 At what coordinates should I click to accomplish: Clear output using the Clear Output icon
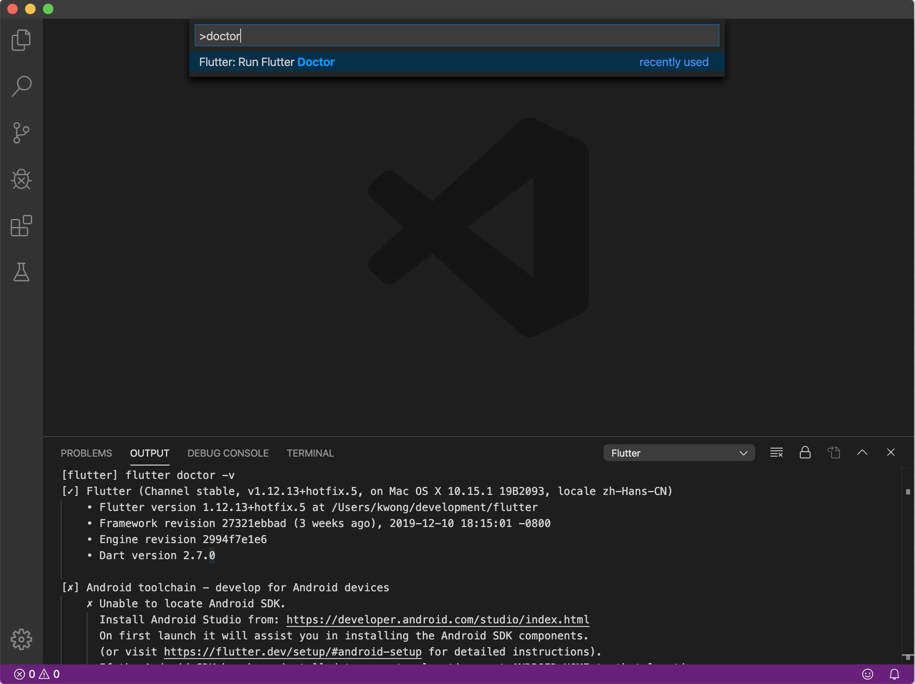pyautogui.click(x=777, y=453)
